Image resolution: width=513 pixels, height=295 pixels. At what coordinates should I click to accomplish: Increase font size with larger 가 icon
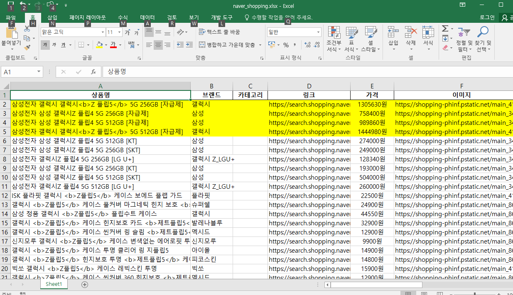pyautogui.click(x=128, y=32)
